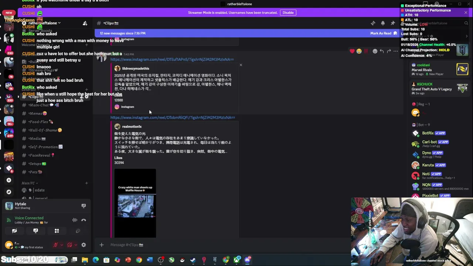
Task: Disconnect from voice with hang-up icon
Action: tap(84, 220)
